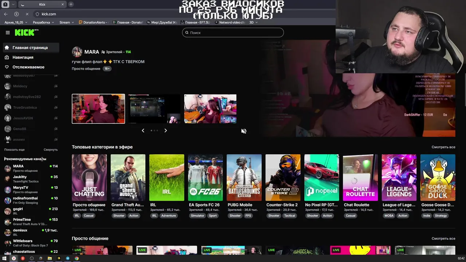
Task: Open the IRL category card
Action: coord(167,178)
